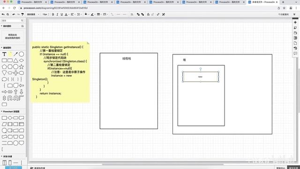Choose the speech bubble shape

[4, 79]
